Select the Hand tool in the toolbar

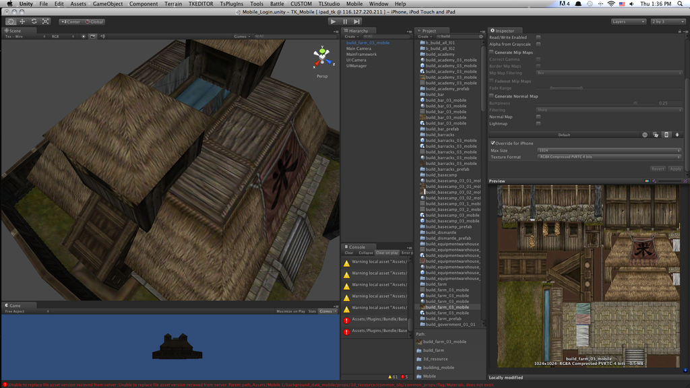tap(11, 22)
